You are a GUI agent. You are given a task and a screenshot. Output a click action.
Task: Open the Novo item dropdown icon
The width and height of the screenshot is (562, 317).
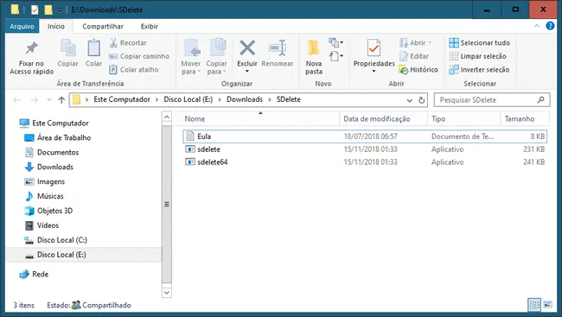(335, 43)
